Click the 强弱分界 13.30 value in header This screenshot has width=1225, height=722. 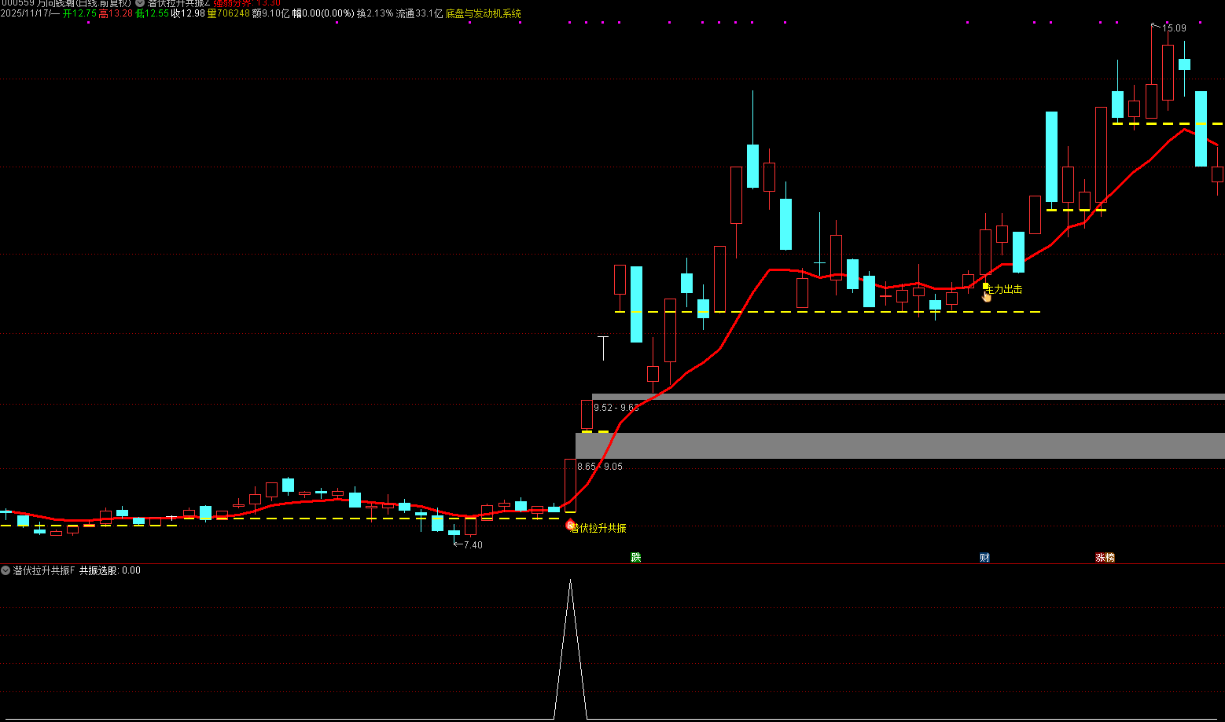point(247,3)
